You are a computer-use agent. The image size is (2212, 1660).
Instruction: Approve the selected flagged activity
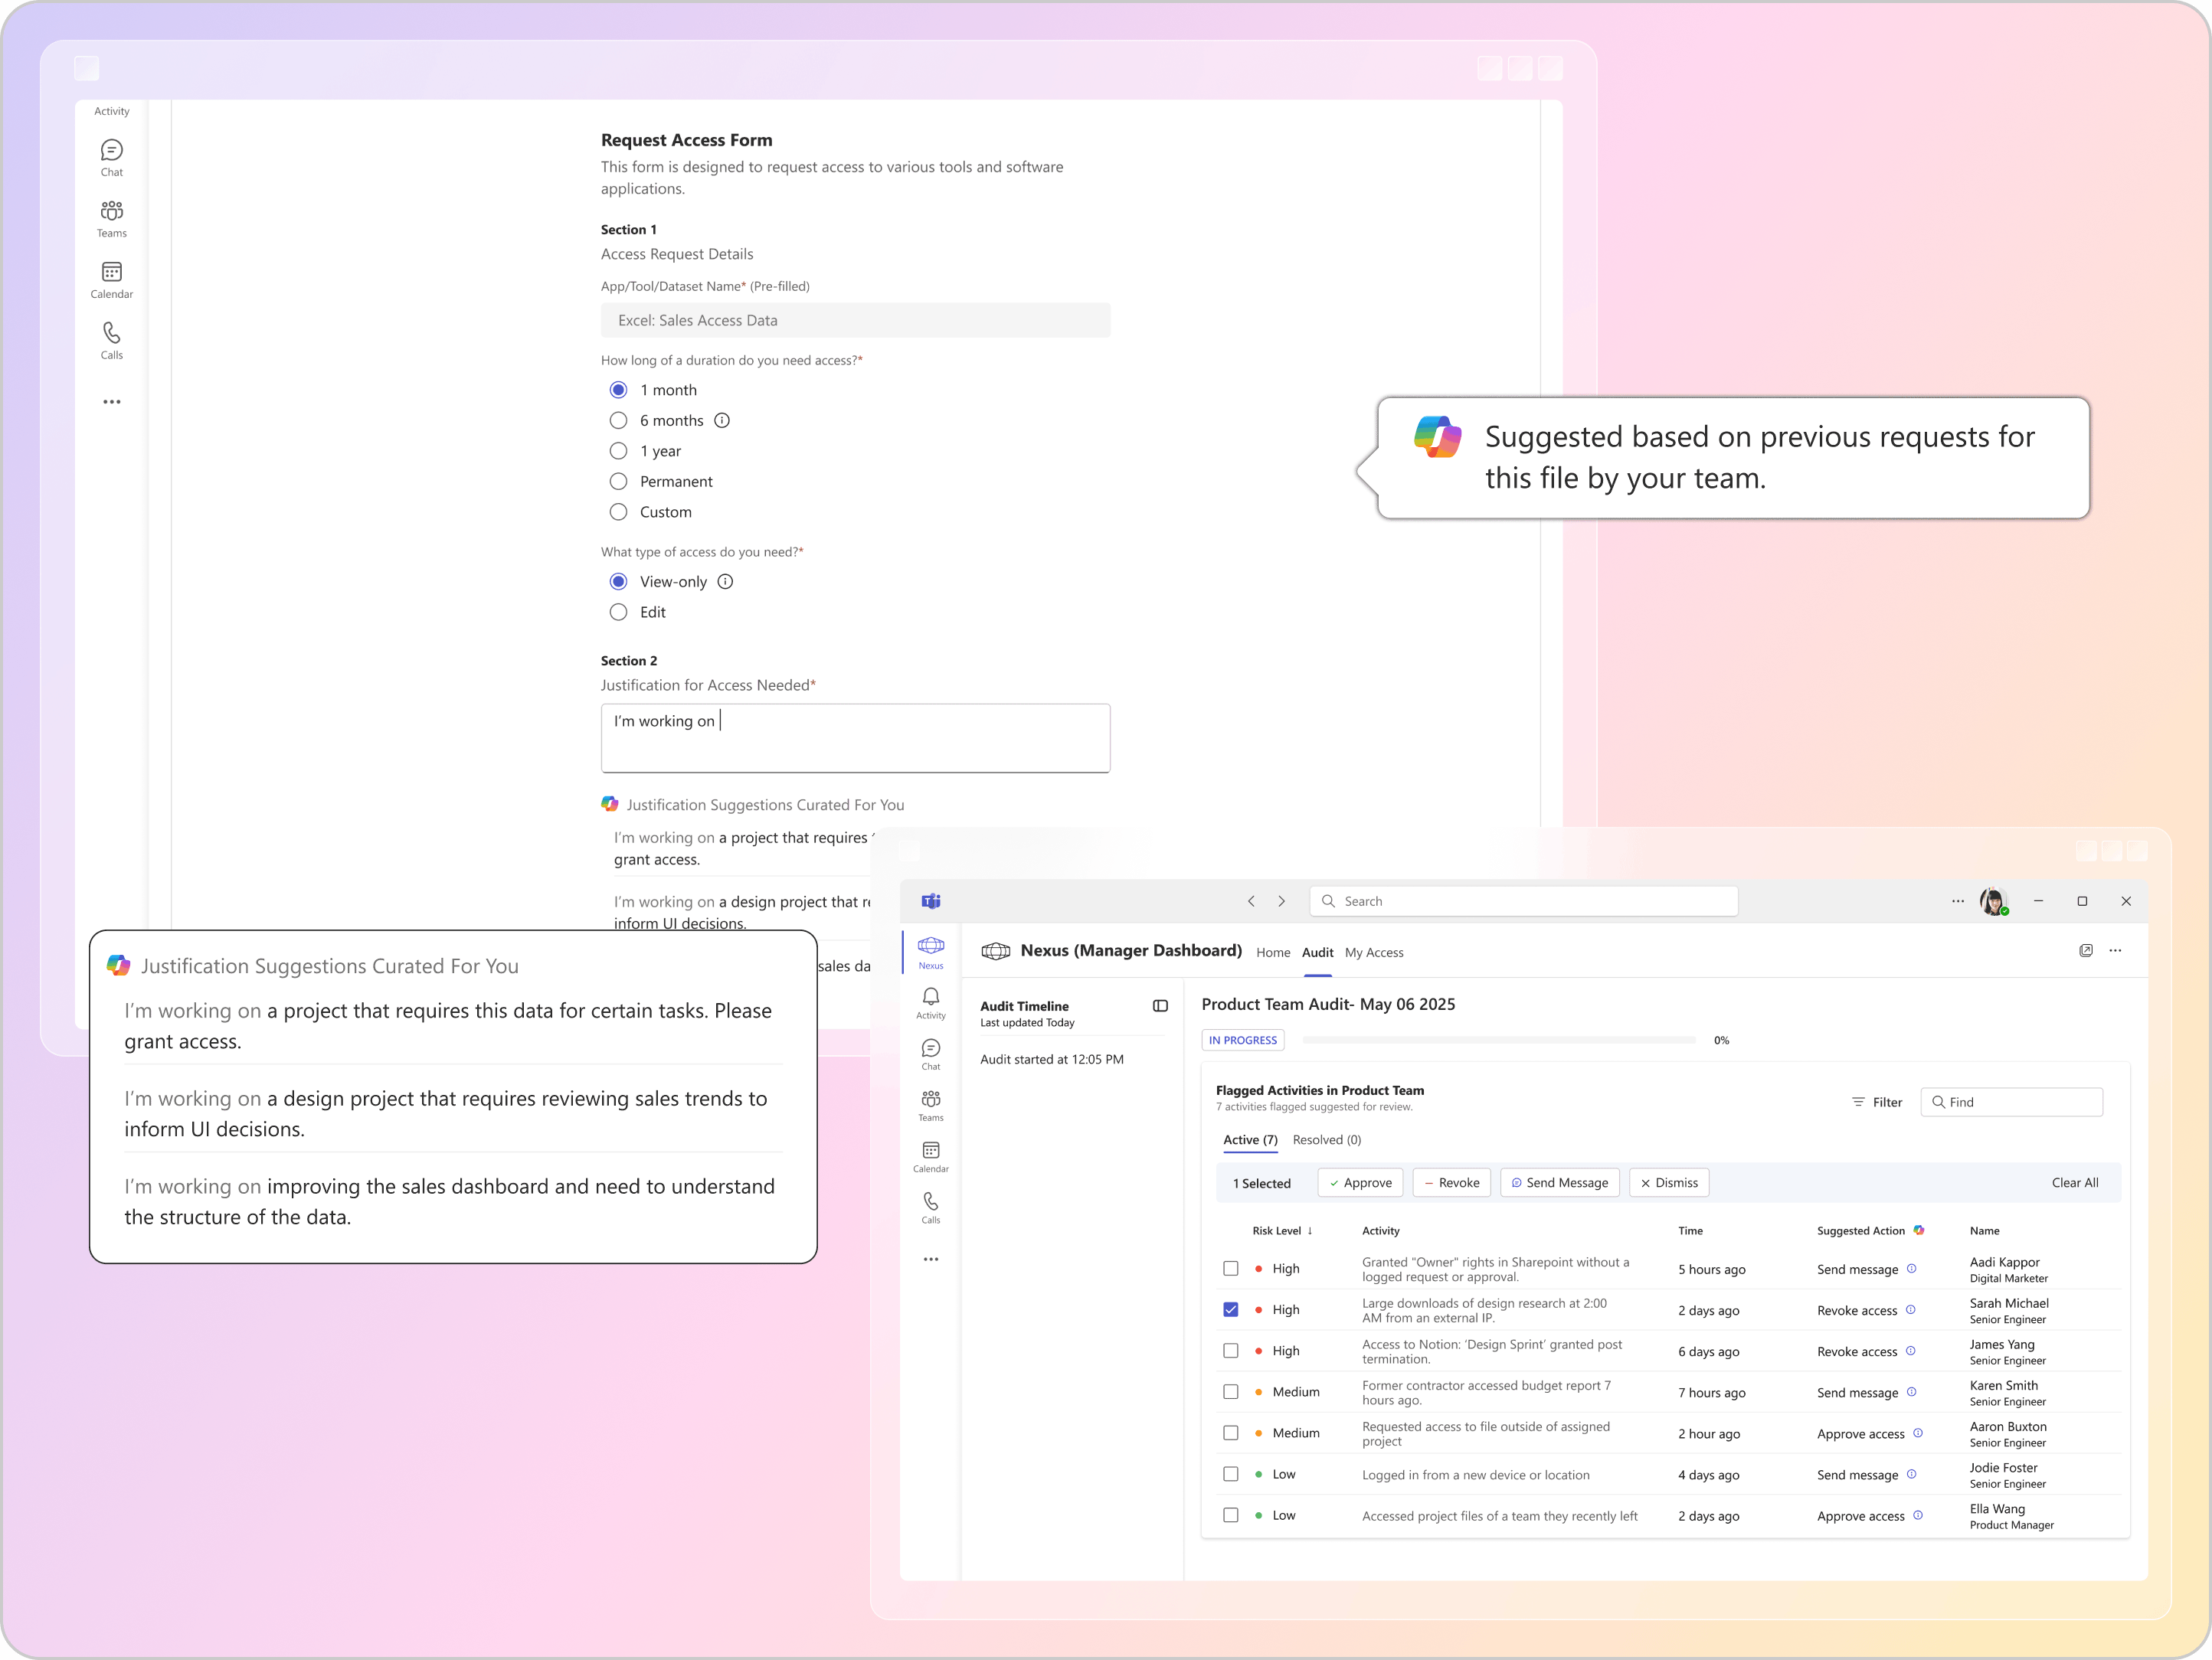pos(1359,1182)
